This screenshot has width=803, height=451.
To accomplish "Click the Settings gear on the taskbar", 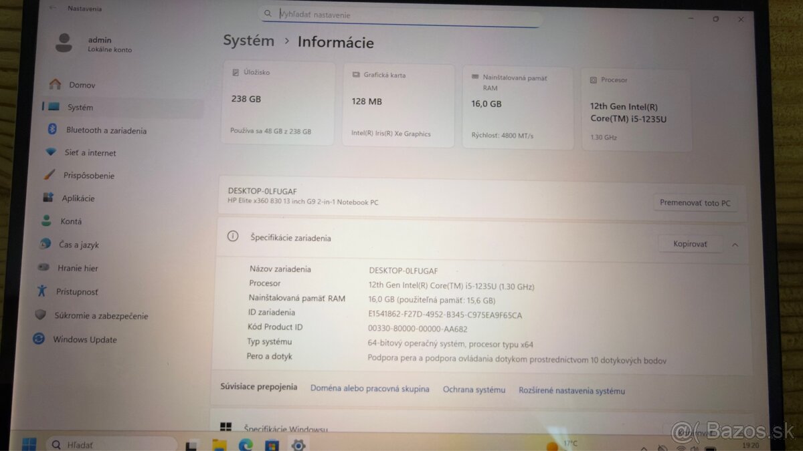I will (298, 445).
